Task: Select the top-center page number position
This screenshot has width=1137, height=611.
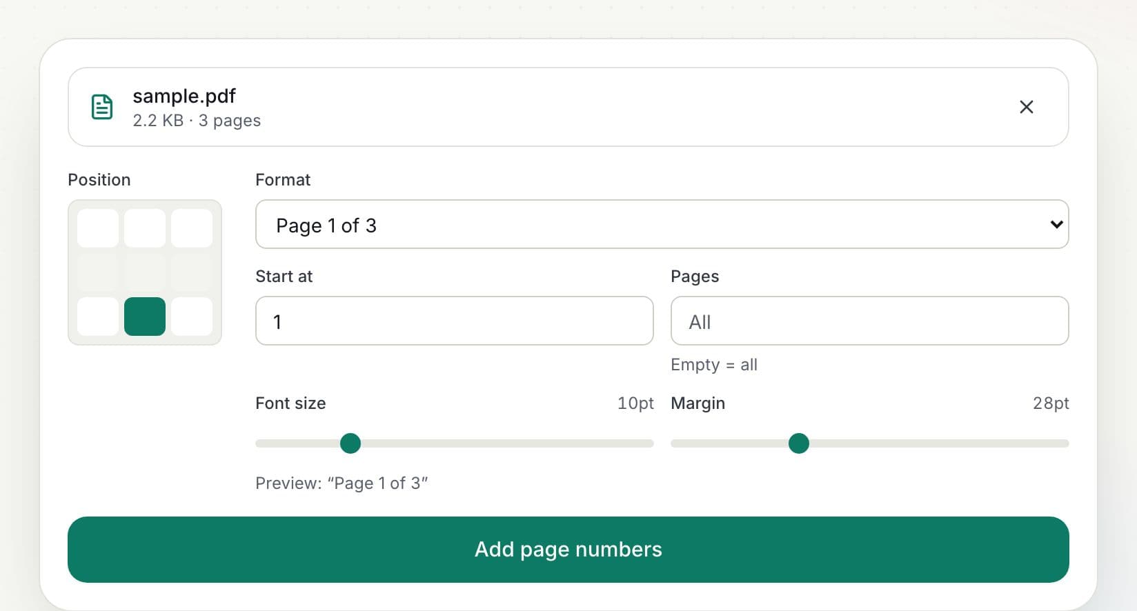Action: click(x=145, y=228)
